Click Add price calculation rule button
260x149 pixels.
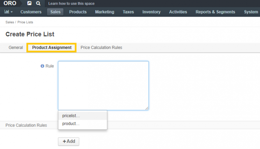click(69, 141)
